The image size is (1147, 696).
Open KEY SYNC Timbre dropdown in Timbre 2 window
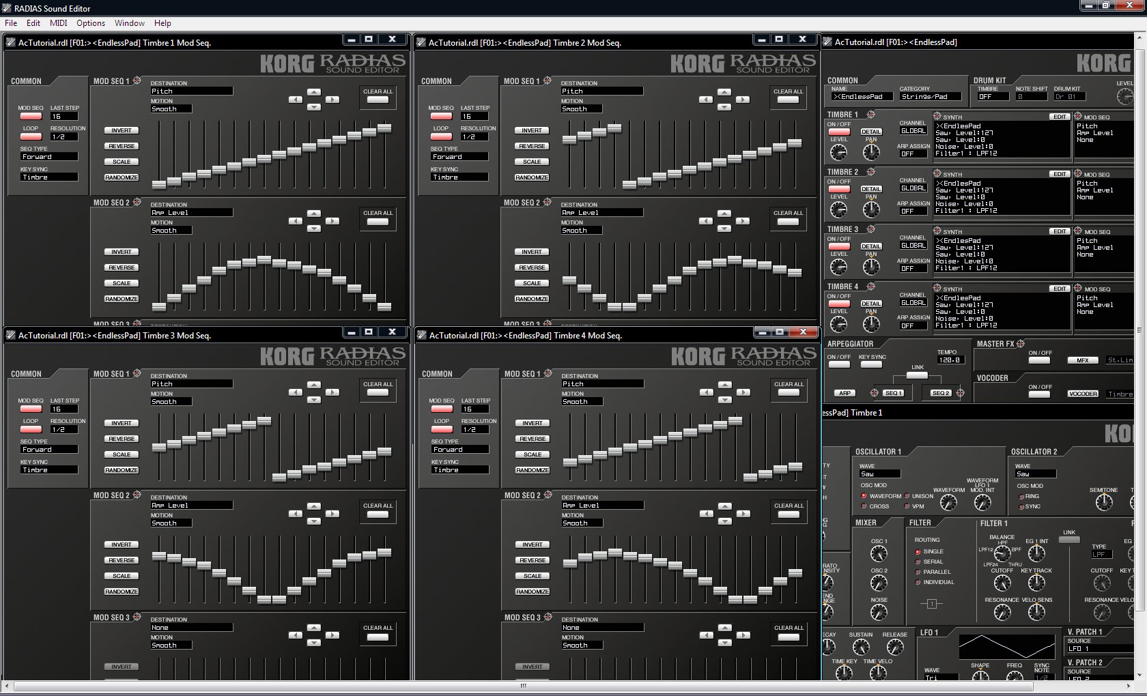pyautogui.click(x=459, y=177)
